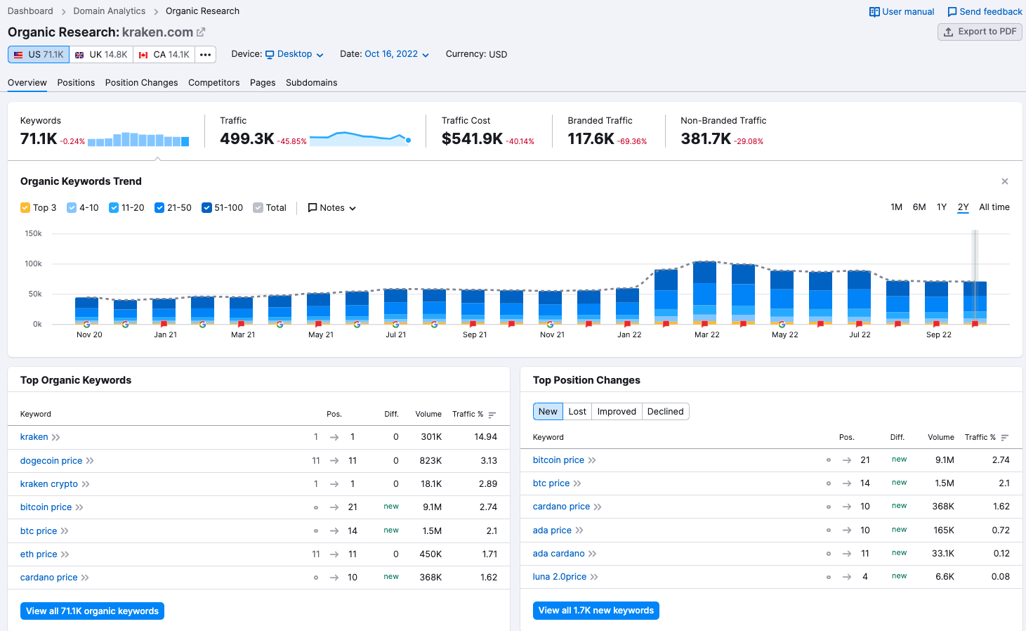Viewport: 1026px width, 631px height.
Task: Toggle the 51-100 positions checkbox
Action: click(x=206, y=208)
